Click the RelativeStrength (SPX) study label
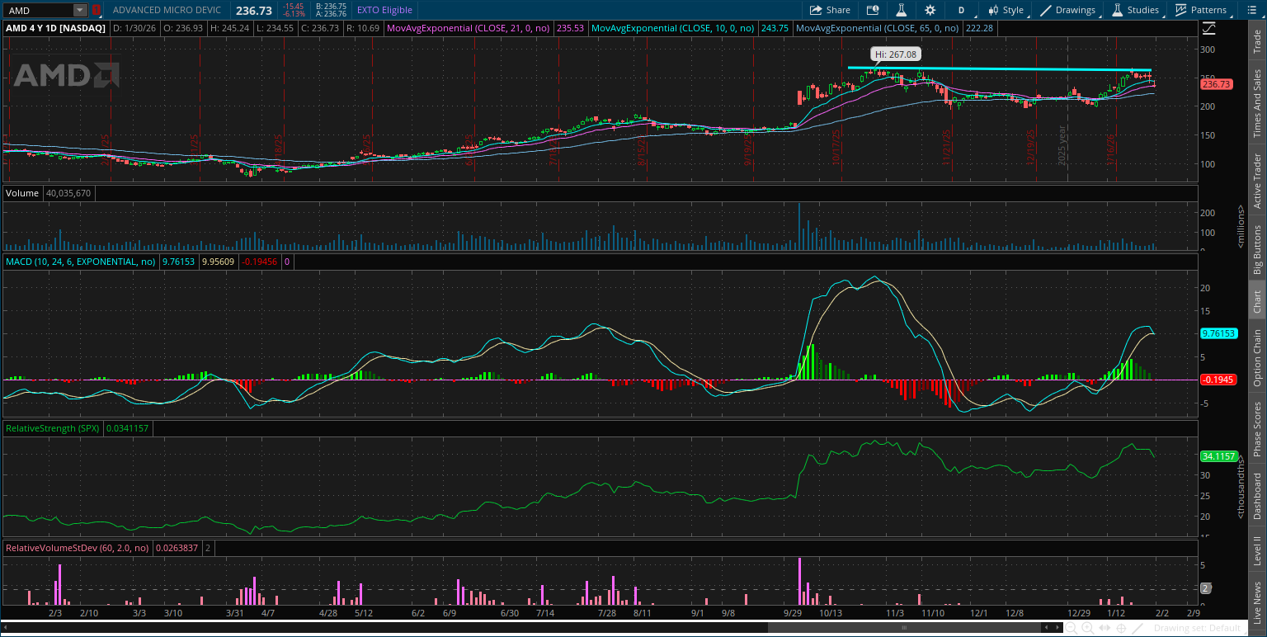This screenshot has height=637, width=1267. click(52, 428)
